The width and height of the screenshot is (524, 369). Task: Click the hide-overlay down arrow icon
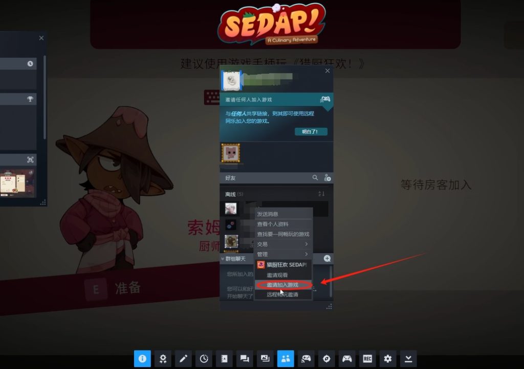408,359
